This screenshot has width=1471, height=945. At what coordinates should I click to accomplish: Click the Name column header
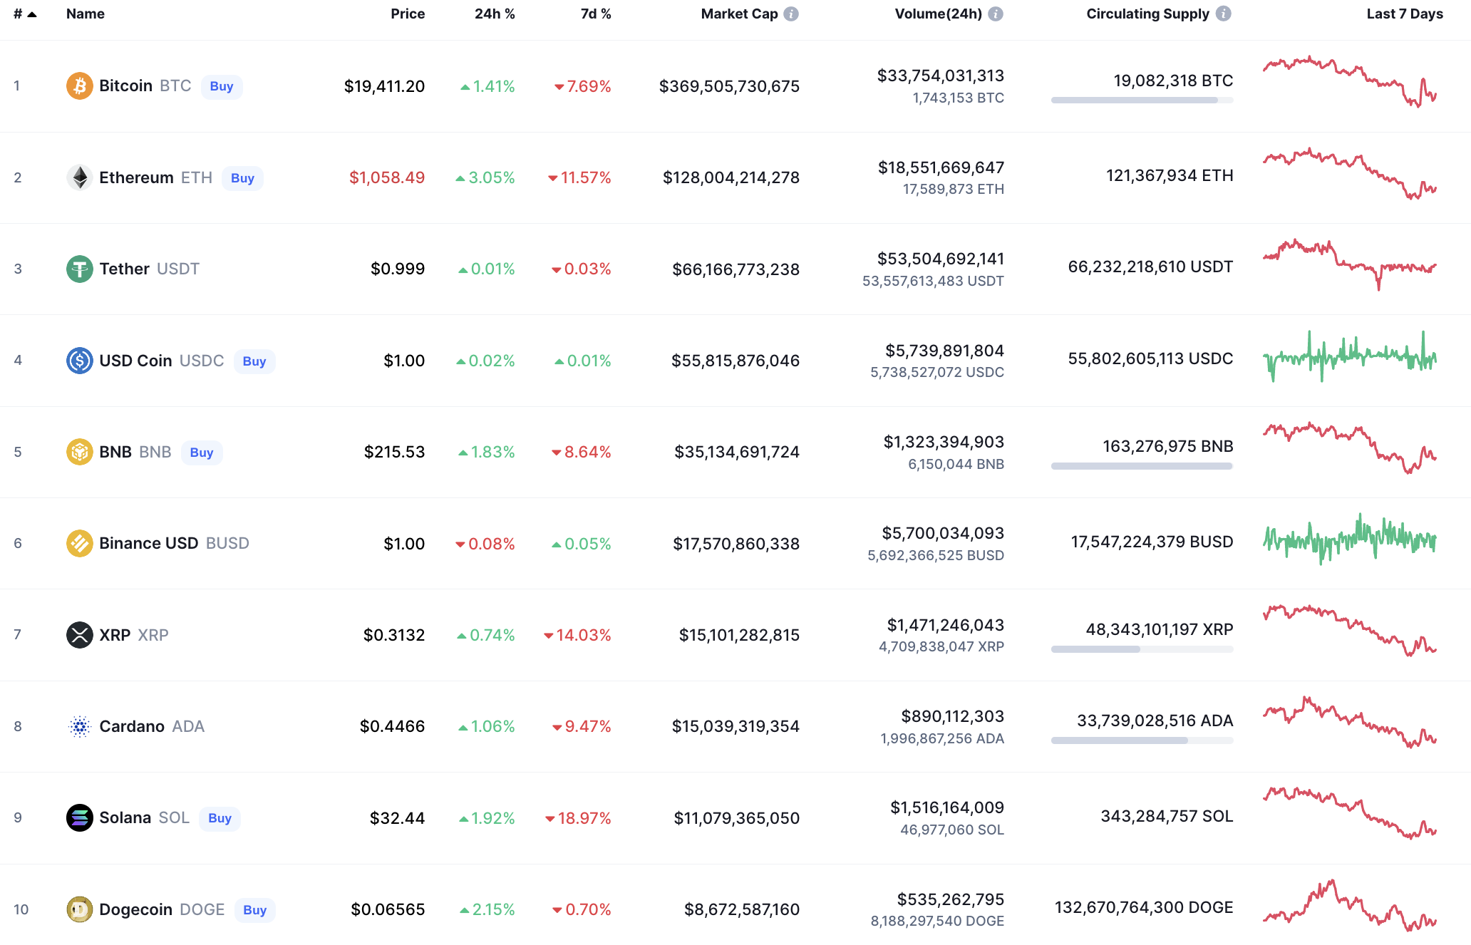click(x=85, y=14)
